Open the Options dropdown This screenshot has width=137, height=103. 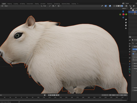coord(125,9)
